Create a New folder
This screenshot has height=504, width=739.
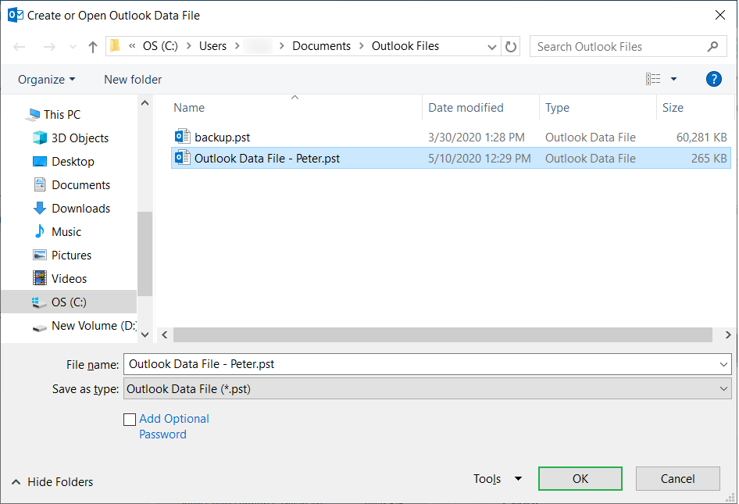[x=133, y=79]
